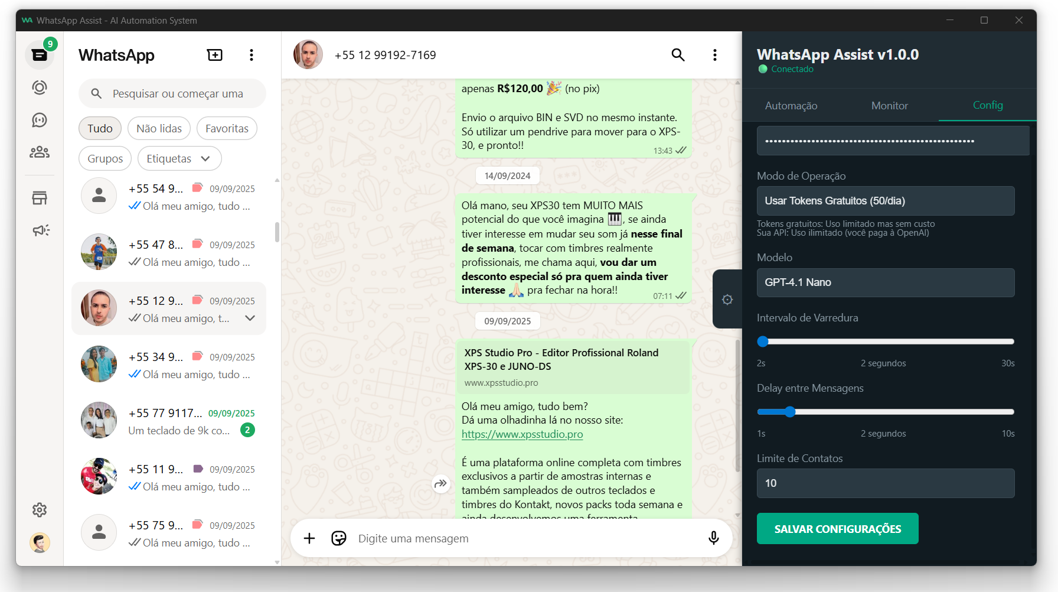Click the Delay entre Mensagens slider
Screen dimensions: 1058x592
click(x=886, y=412)
